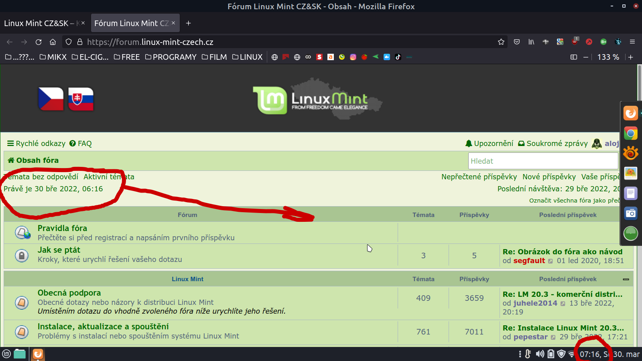Viewport: 642px width, 361px height.
Task: Open the PROGRAMY bookmarks folder
Action: tap(171, 57)
